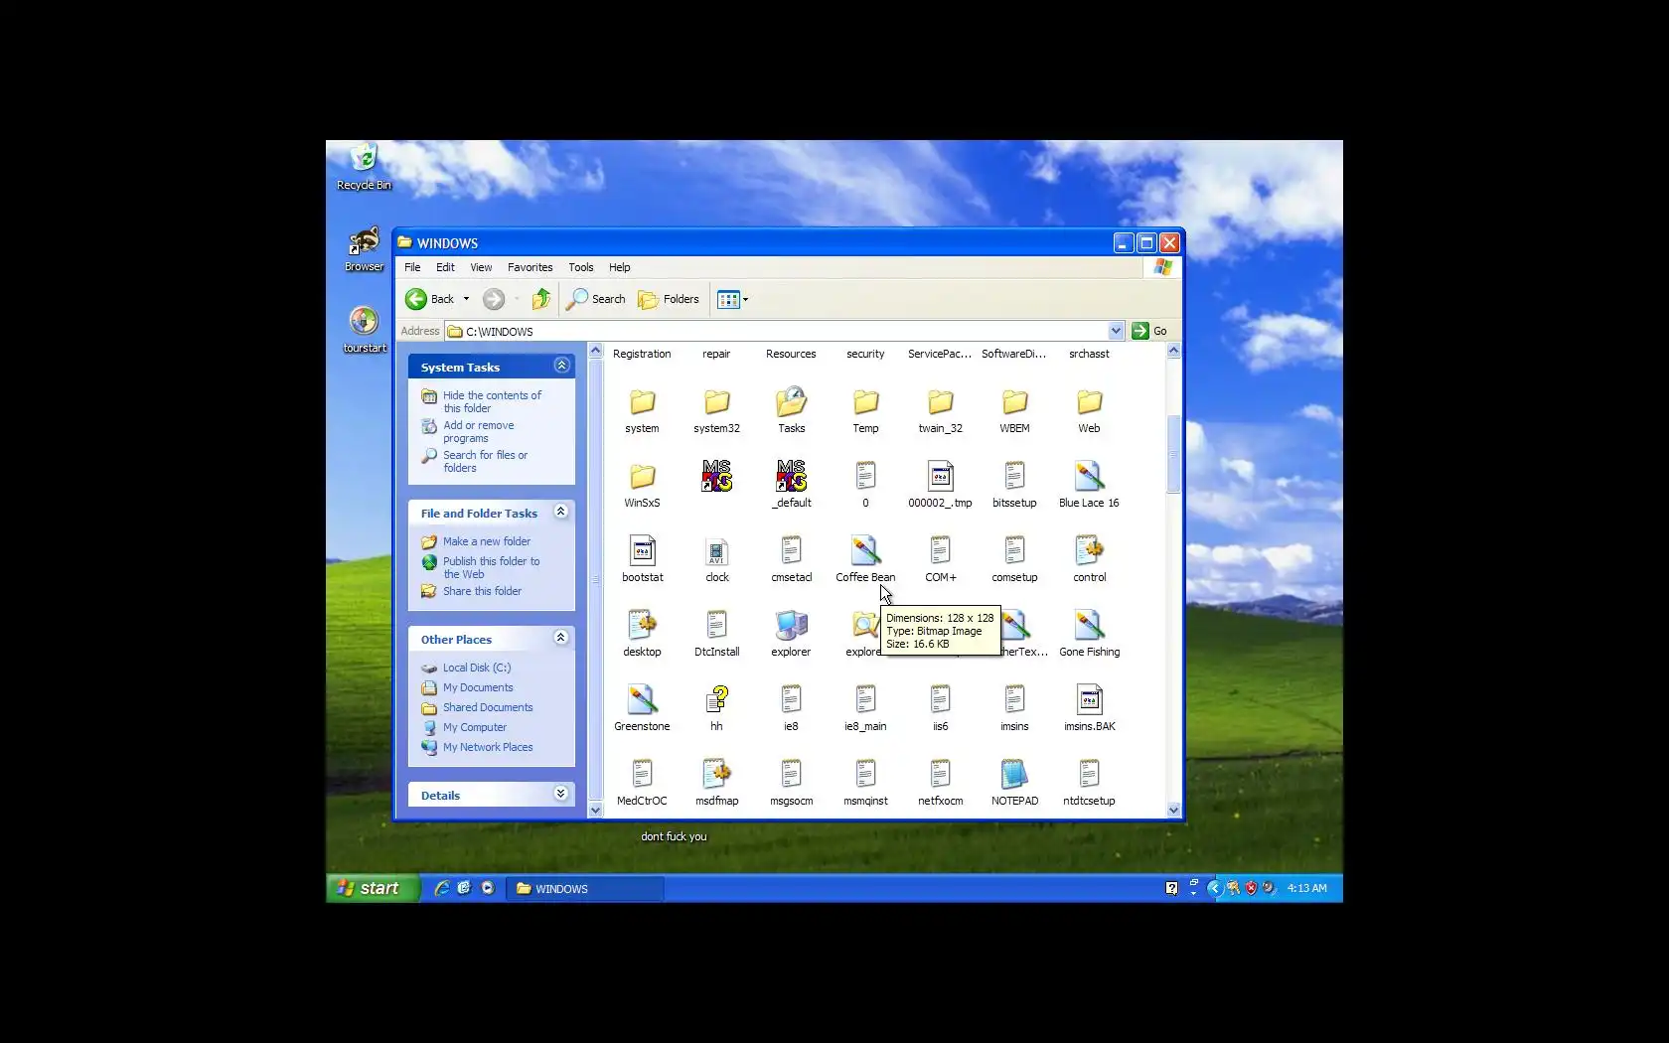Toggle the Folders pane

[x=669, y=299]
